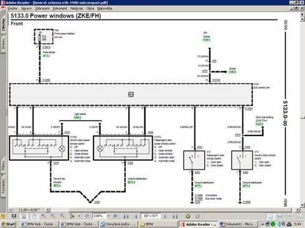This screenshot has height=228, width=305.
Task: Click the page number input field
Action: tap(151, 216)
